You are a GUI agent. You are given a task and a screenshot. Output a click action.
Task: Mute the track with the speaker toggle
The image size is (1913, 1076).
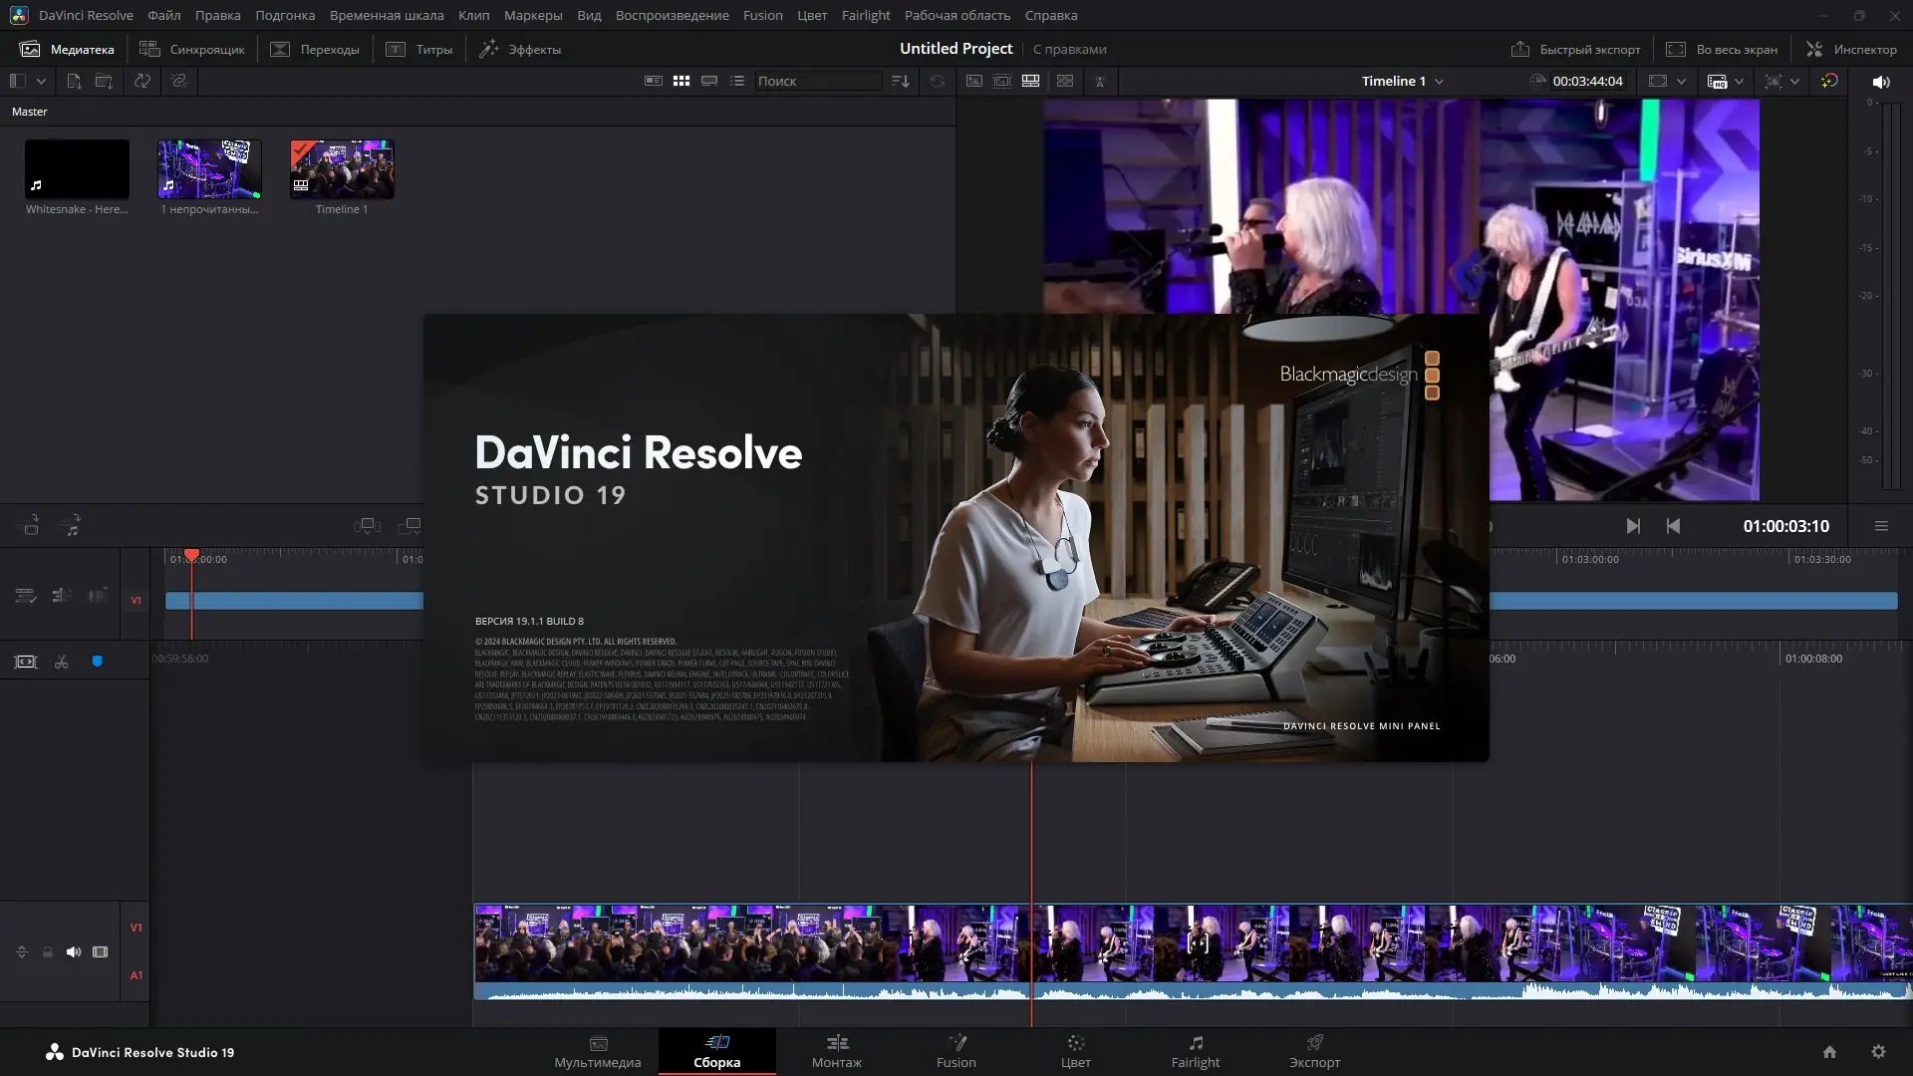pyautogui.click(x=74, y=952)
